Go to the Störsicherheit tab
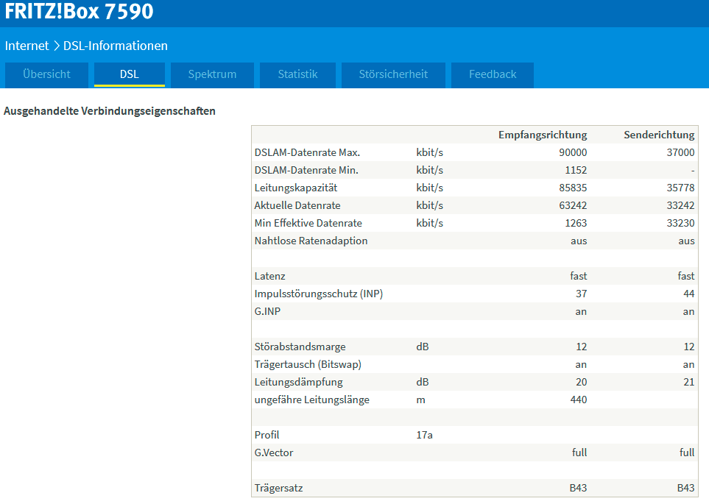709x504 pixels. click(x=393, y=74)
